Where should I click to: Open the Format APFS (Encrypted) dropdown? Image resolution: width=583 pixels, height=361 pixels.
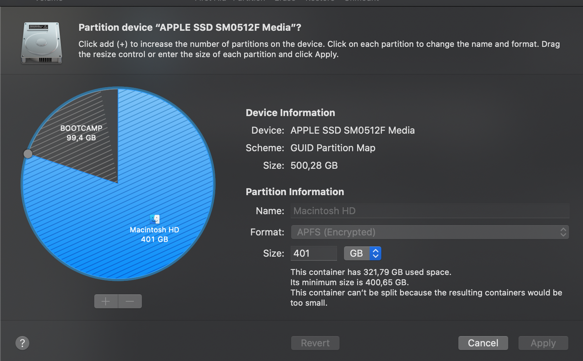430,232
